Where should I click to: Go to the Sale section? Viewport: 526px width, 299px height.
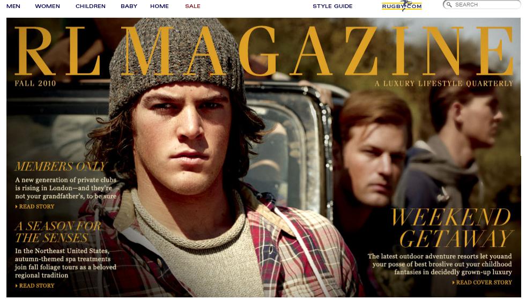pyautogui.click(x=192, y=6)
